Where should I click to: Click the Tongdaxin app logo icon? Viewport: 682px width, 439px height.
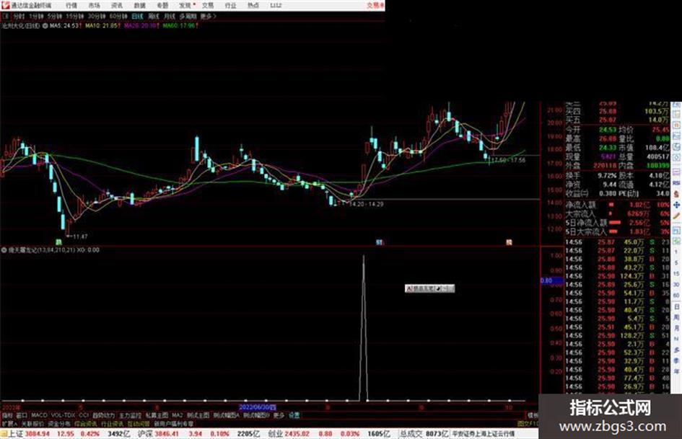5,5
